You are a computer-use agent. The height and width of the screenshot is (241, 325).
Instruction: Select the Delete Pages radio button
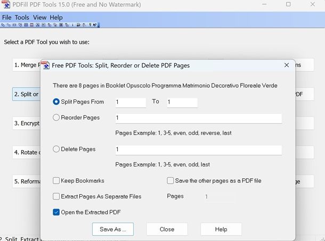tap(56, 149)
